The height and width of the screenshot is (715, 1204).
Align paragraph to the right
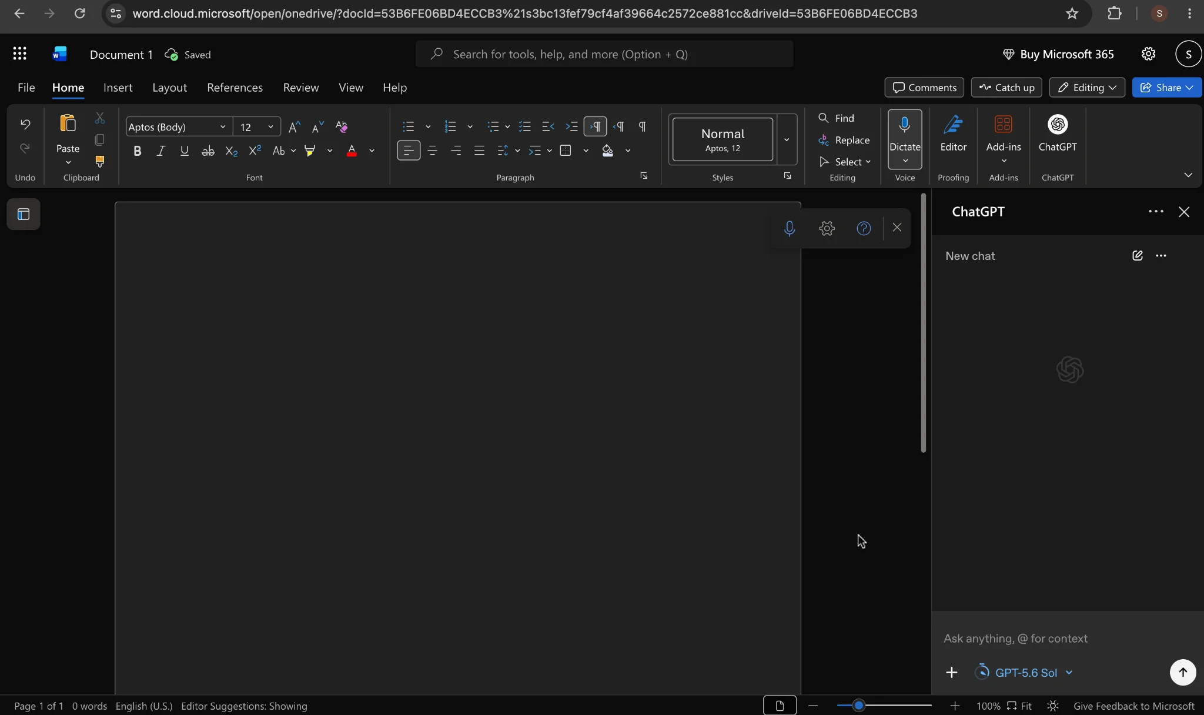pos(456,151)
